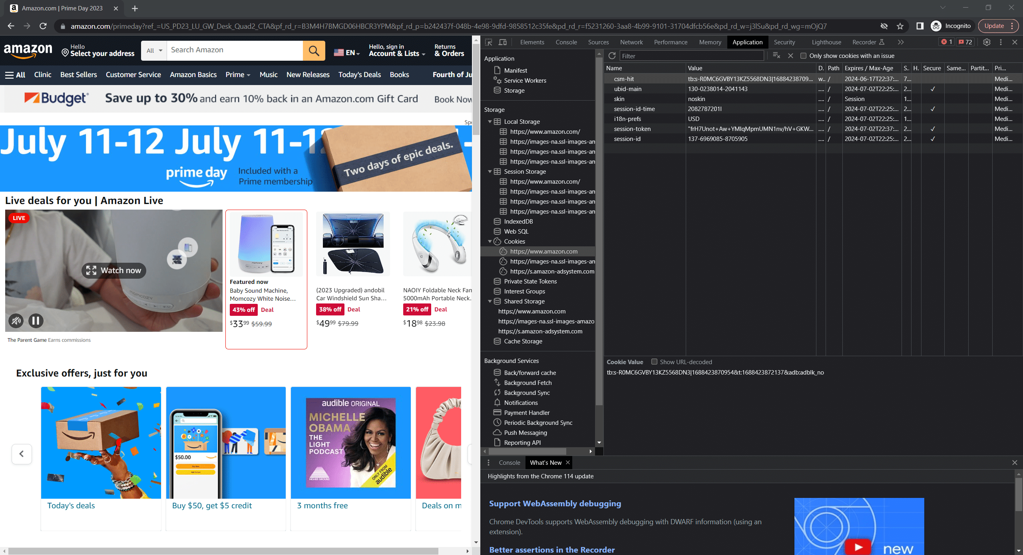
Task: Unmute the live video
Action: tap(16, 321)
